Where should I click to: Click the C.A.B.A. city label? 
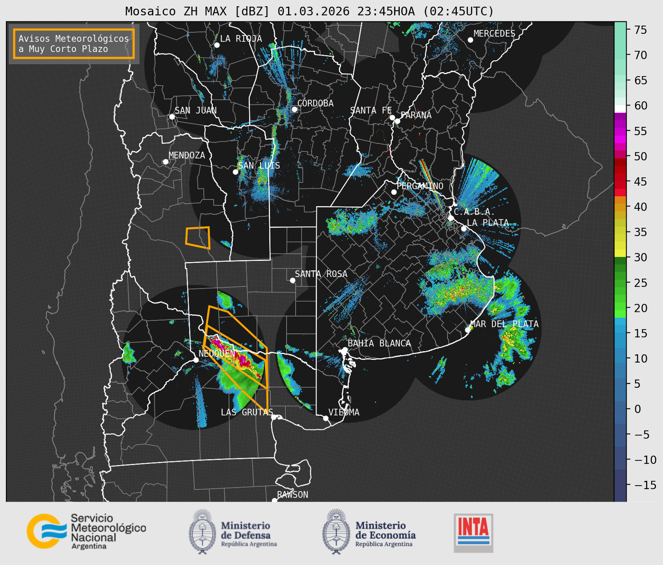tap(474, 212)
